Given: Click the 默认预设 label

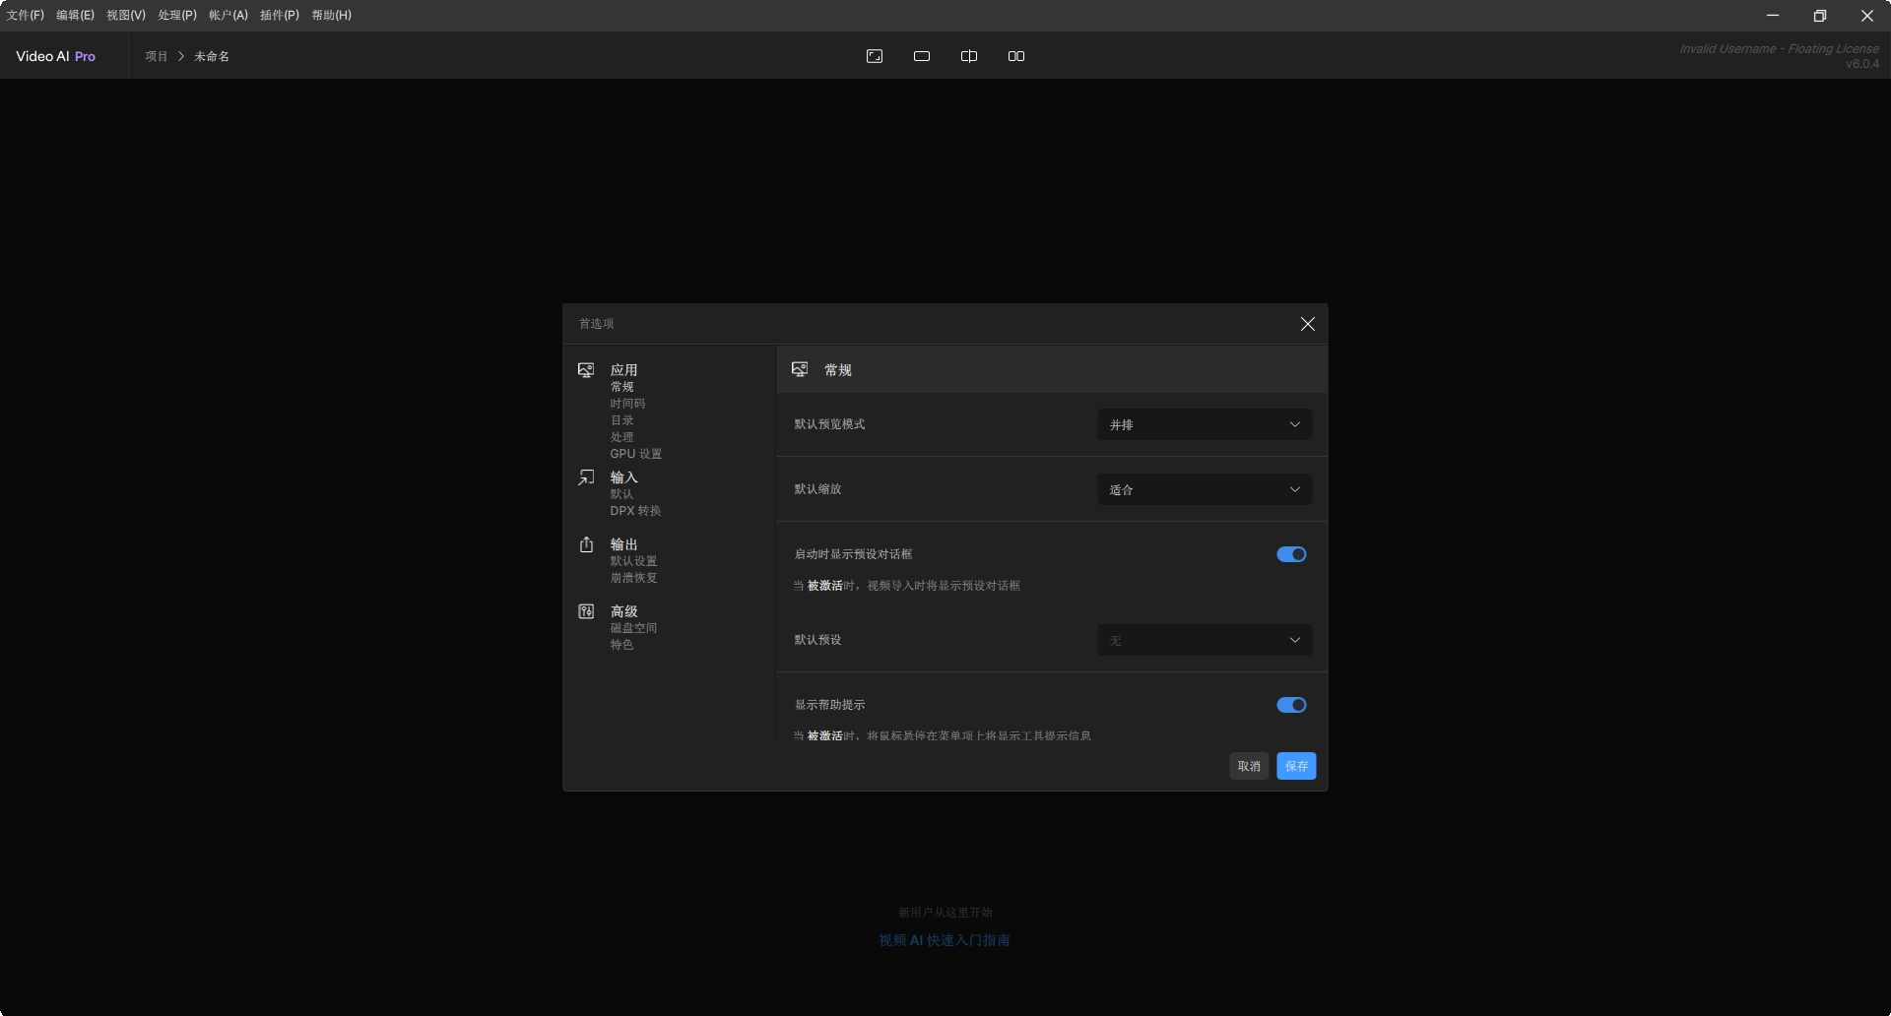Looking at the screenshot, I should [x=817, y=640].
